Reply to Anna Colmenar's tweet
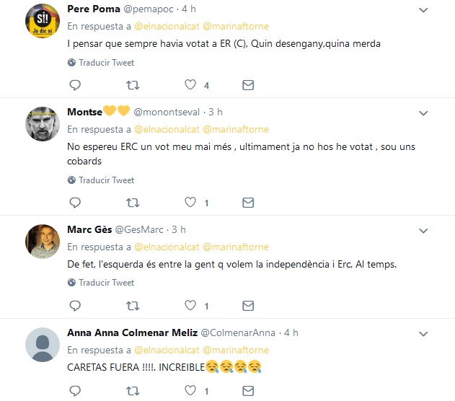Image resolution: width=455 pixels, height=401 pixels. pyautogui.click(x=75, y=392)
